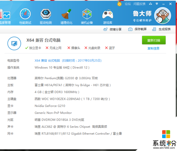Open 论坛 forum link
The width and height of the screenshot is (177, 151).
click(128, 4)
